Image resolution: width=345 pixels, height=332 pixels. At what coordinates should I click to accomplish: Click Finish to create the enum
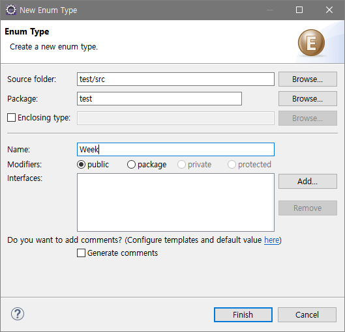pos(243,314)
